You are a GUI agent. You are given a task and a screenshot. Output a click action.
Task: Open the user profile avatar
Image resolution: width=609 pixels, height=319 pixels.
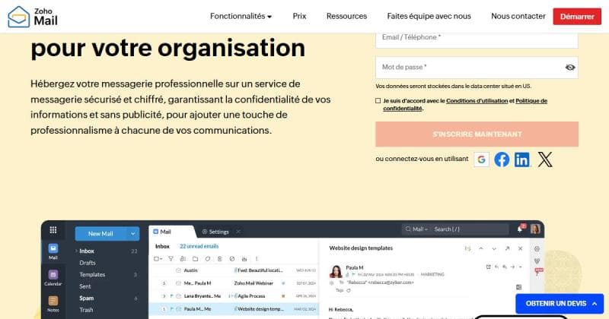click(x=535, y=229)
